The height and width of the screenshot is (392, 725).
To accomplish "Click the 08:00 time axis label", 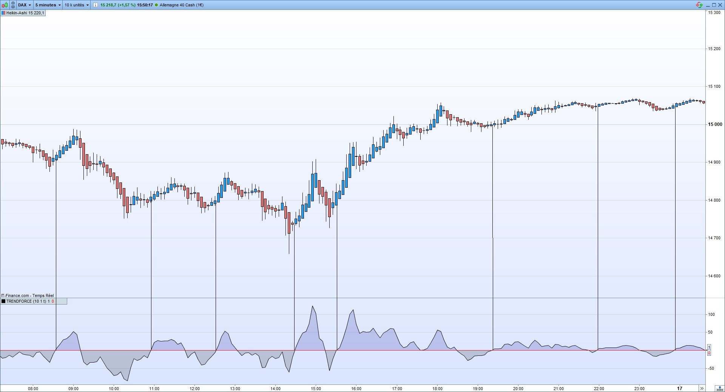I will pos(33,389).
